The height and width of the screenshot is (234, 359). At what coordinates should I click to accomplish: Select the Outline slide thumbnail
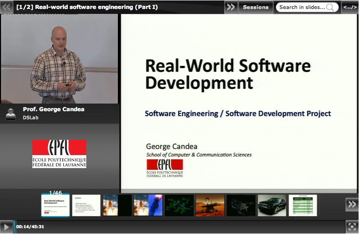[x=86, y=205]
